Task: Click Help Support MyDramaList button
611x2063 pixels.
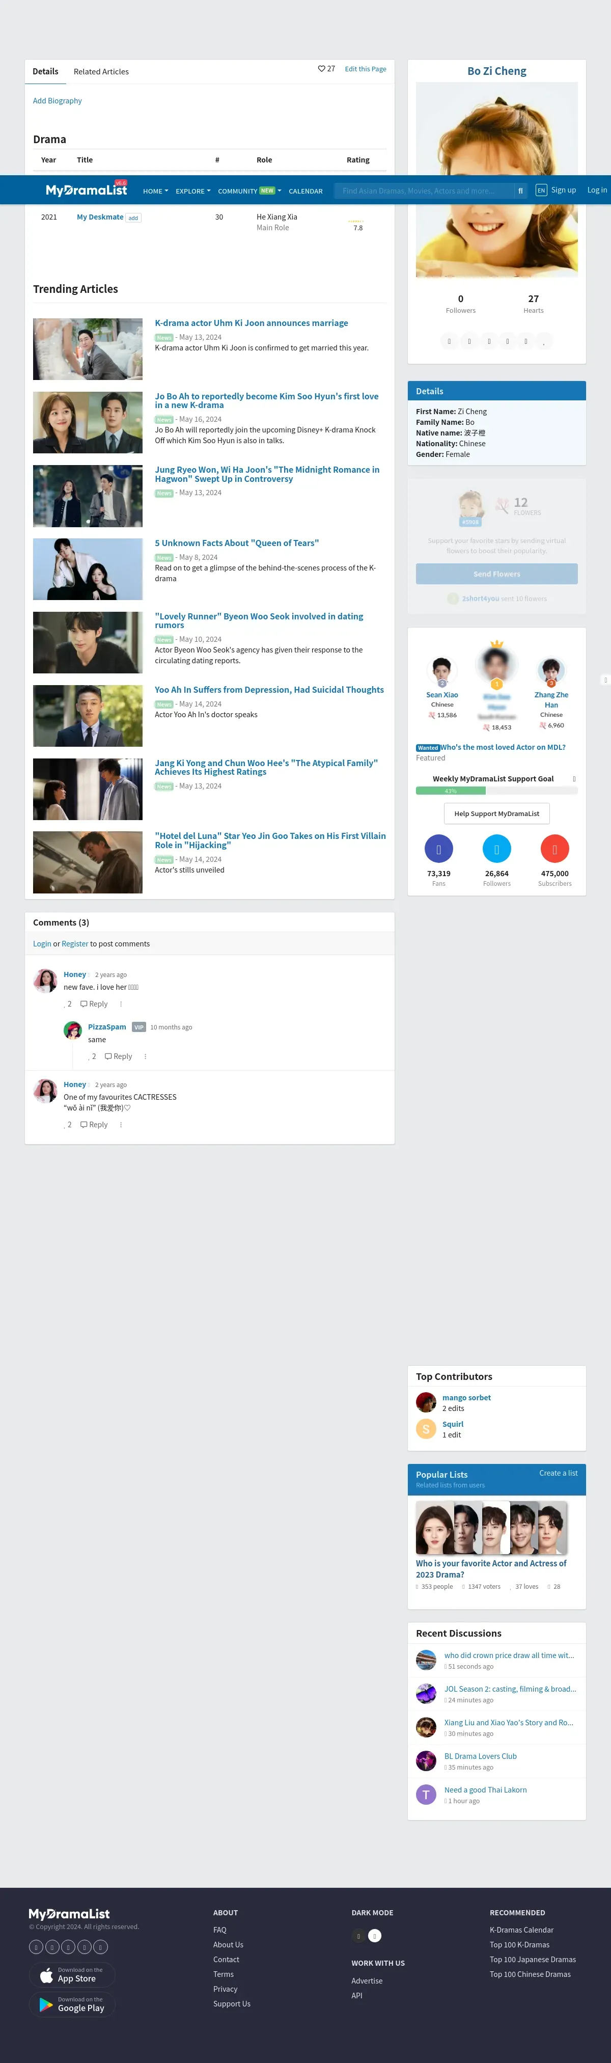Action: [x=496, y=813]
